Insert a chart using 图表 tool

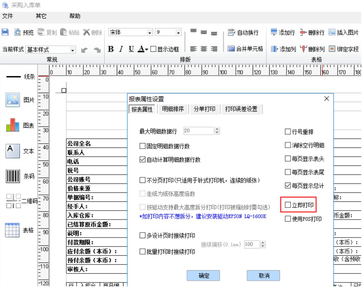point(13,125)
